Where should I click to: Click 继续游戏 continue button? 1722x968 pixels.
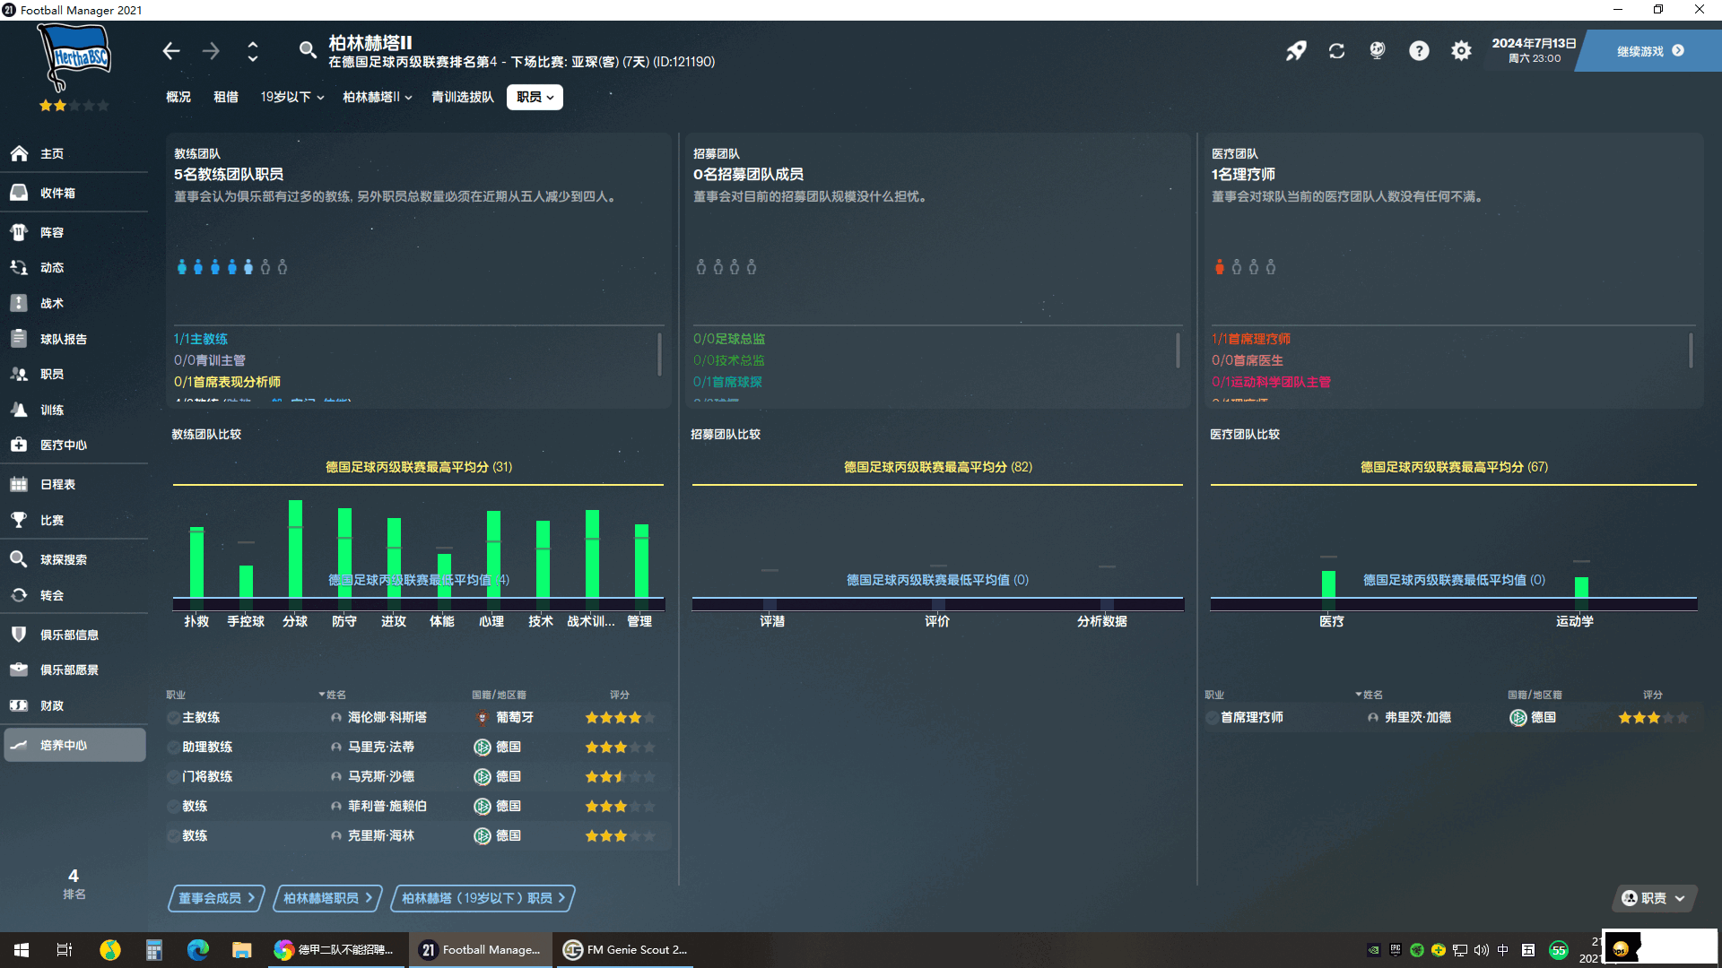tap(1650, 51)
